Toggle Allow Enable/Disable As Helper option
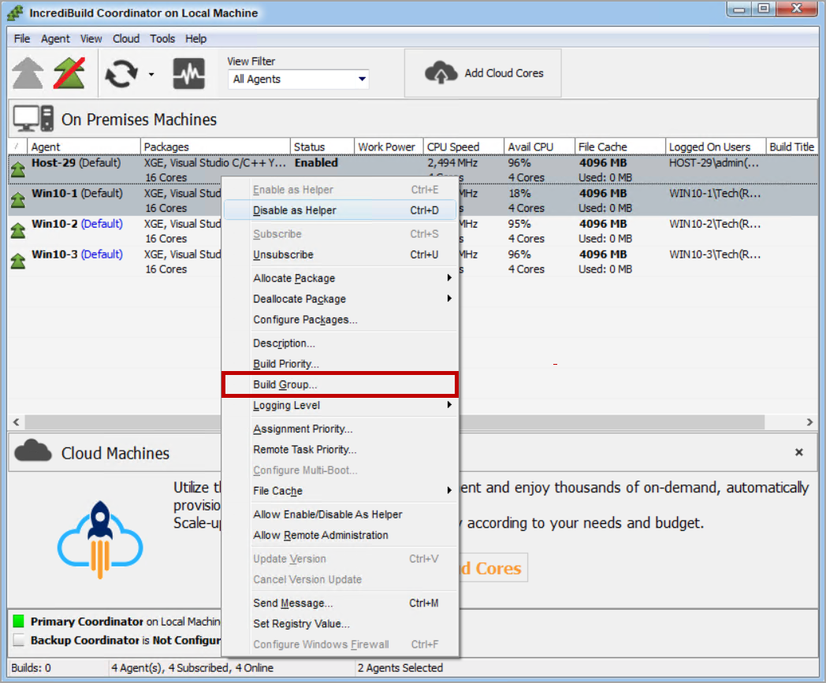This screenshot has width=826, height=683. click(x=327, y=514)
